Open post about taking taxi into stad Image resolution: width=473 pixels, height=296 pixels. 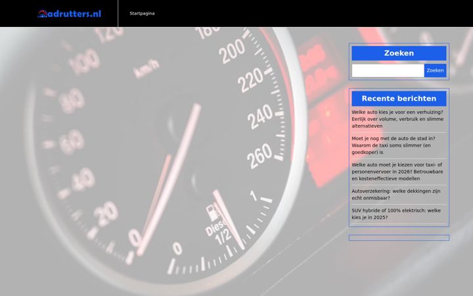pos(394,145)
